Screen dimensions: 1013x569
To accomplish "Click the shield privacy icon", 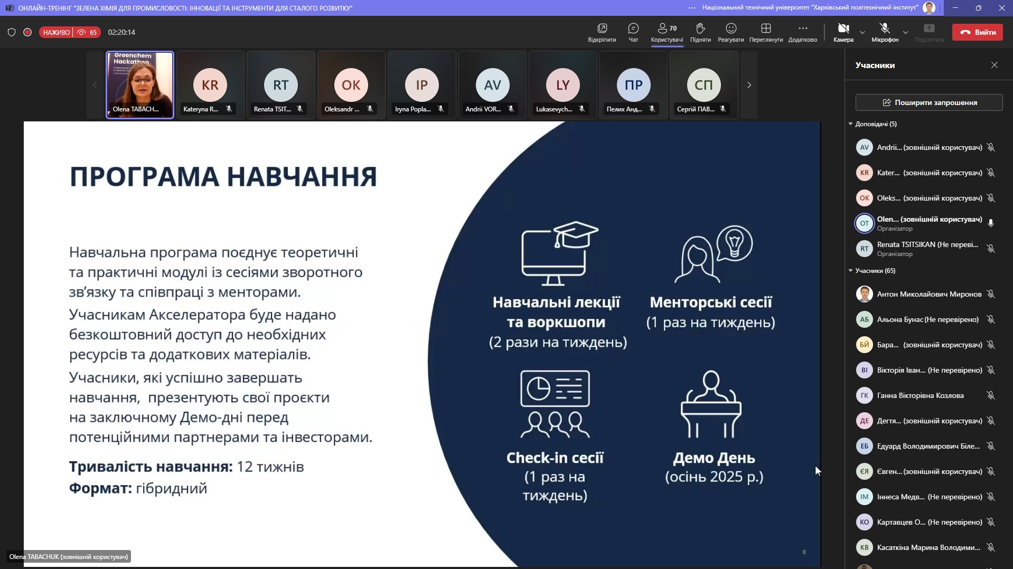I will [x=12, y=32].
